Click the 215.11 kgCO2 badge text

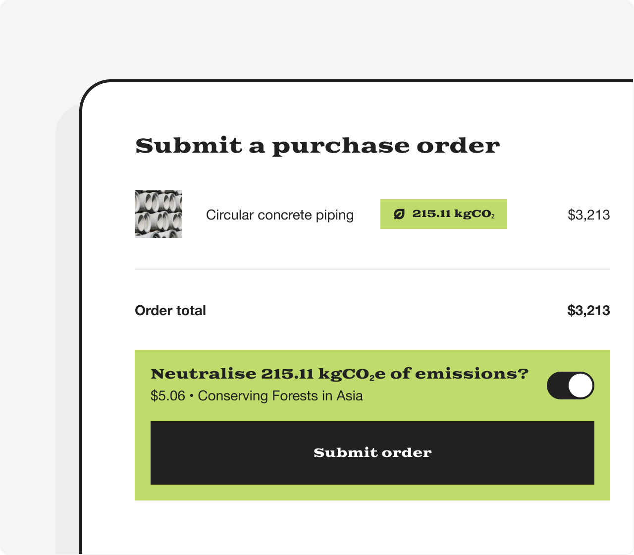(x=453, y=214)
